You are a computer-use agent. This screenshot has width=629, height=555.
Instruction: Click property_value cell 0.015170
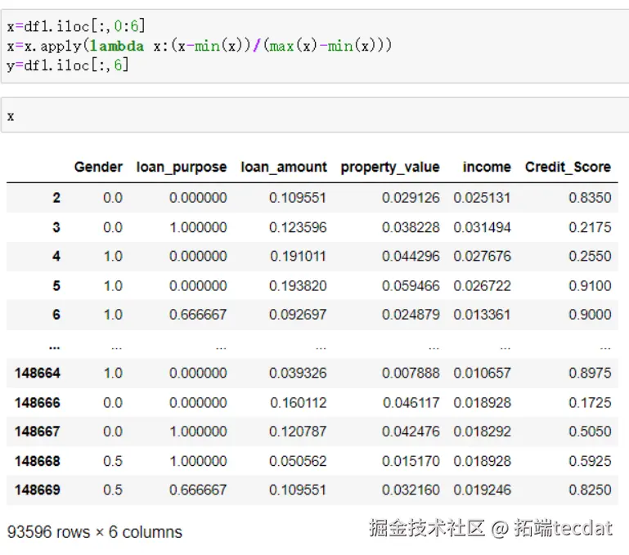click(411, 462)
